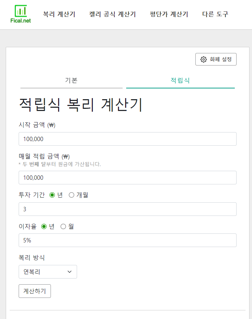The image size is (252, 319).
Task: Click the 적립식 복리 계산기 heading
Action: [81, 105]
